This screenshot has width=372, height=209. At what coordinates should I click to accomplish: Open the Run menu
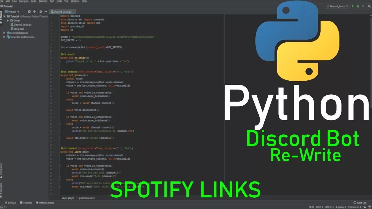point(52,1)
